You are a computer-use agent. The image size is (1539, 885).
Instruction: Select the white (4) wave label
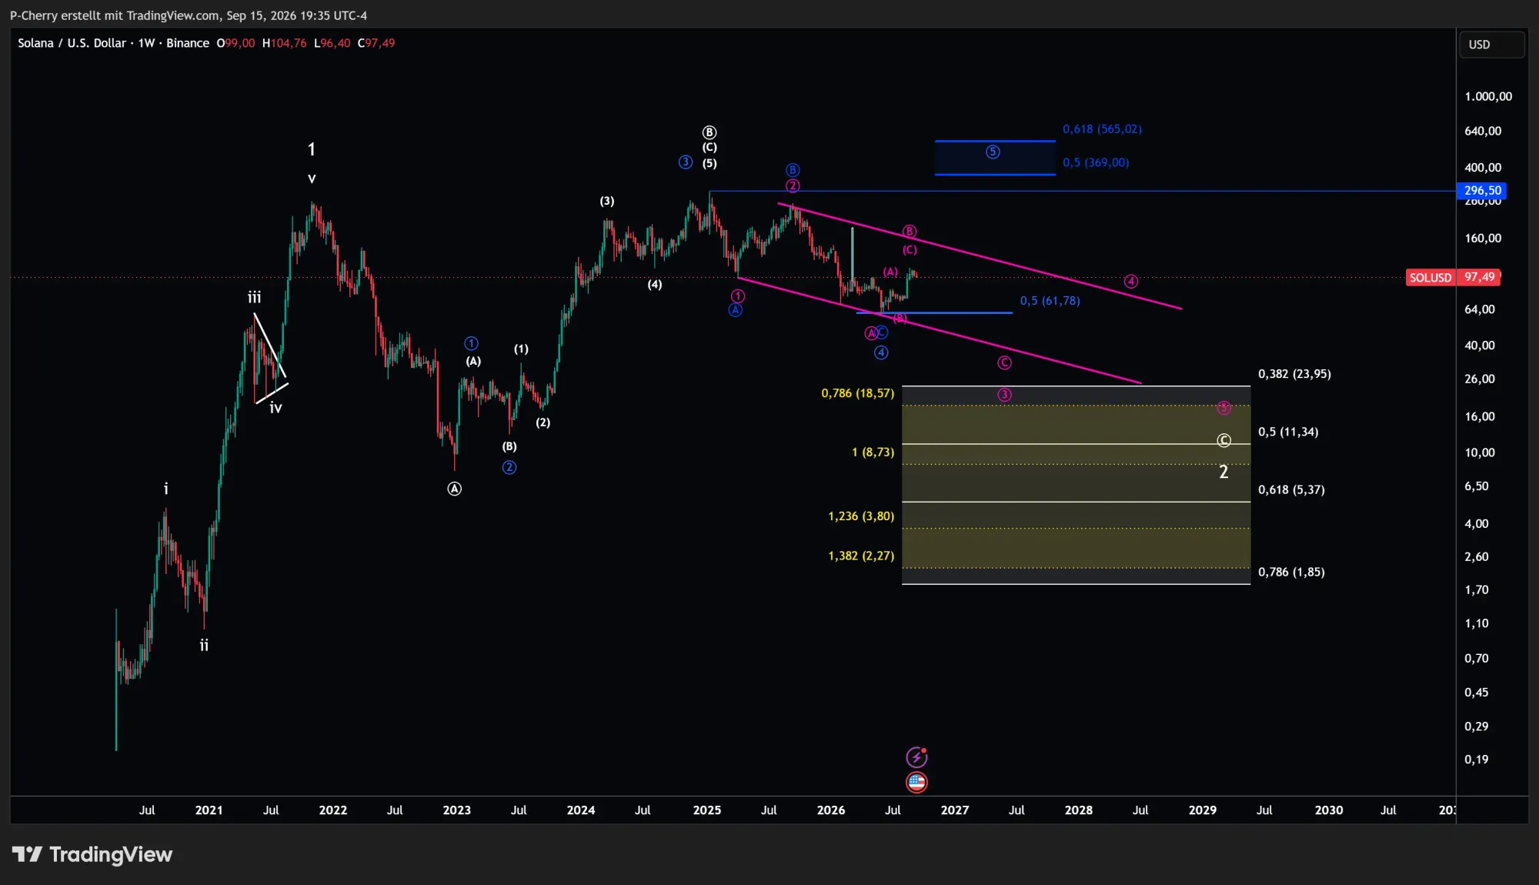coord(654,285)
